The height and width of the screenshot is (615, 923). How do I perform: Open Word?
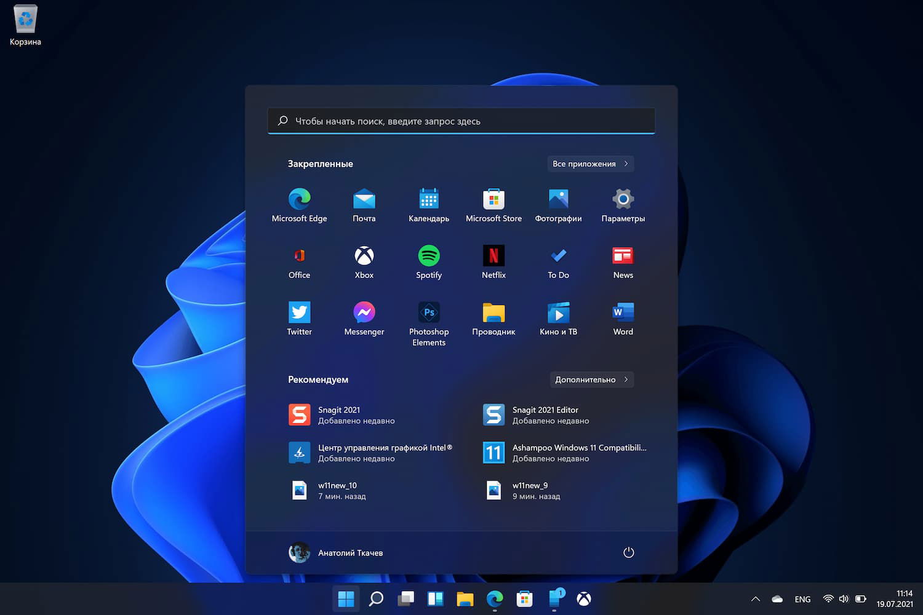tap(623, 319)
